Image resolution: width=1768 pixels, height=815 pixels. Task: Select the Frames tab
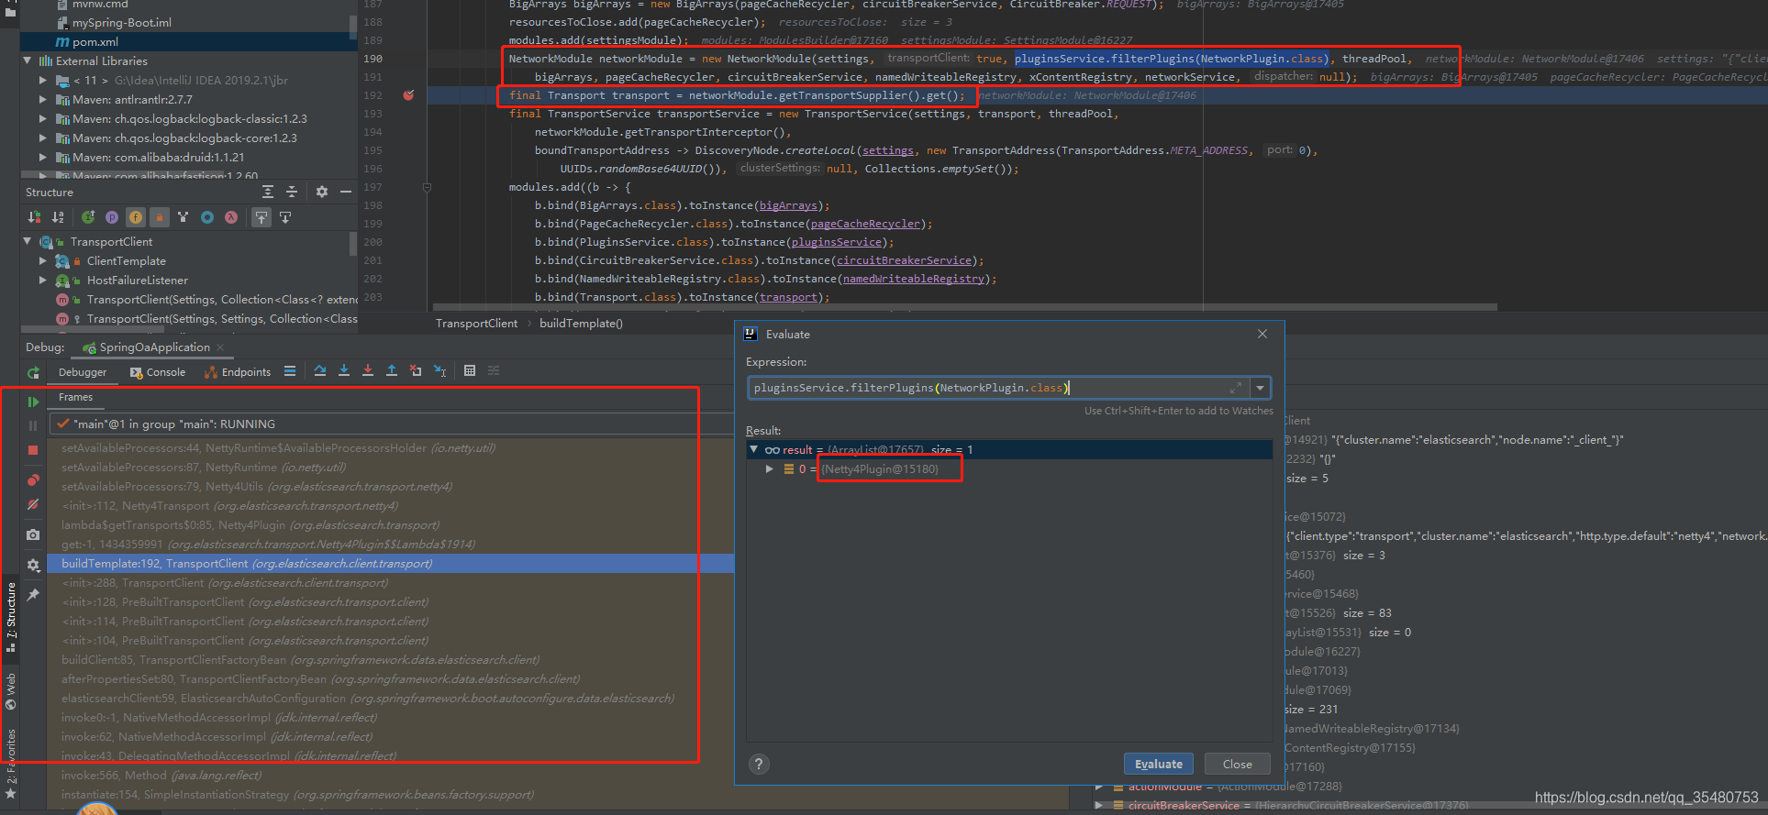click(x=75, y=397)
